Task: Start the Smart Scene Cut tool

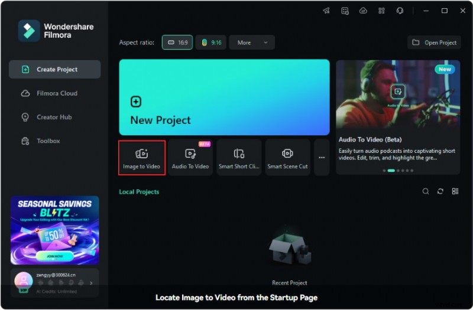Action: [287, 158]
